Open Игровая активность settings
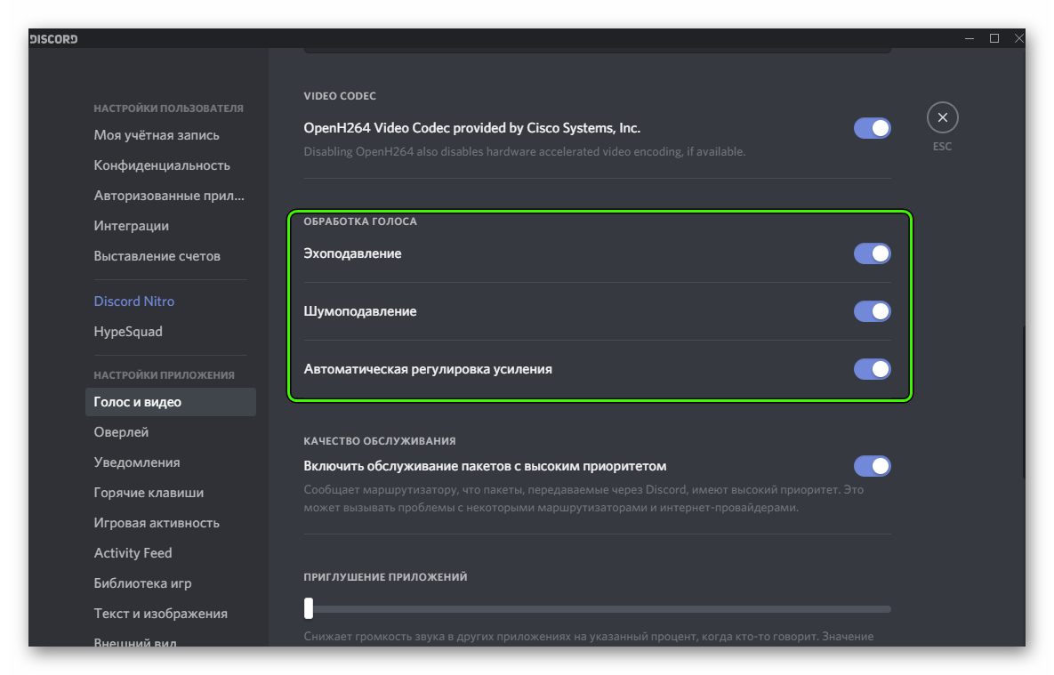The image size is (1054, 675). (156, 523)
